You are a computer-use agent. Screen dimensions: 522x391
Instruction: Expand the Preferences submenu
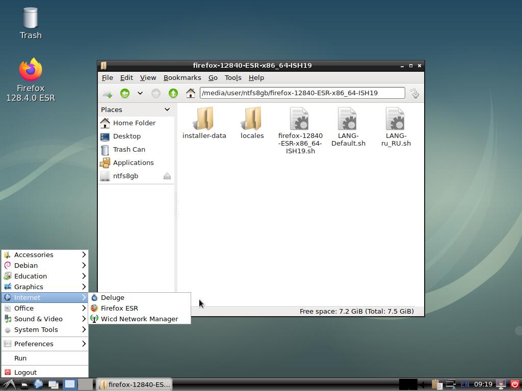(x=45, y=344)
